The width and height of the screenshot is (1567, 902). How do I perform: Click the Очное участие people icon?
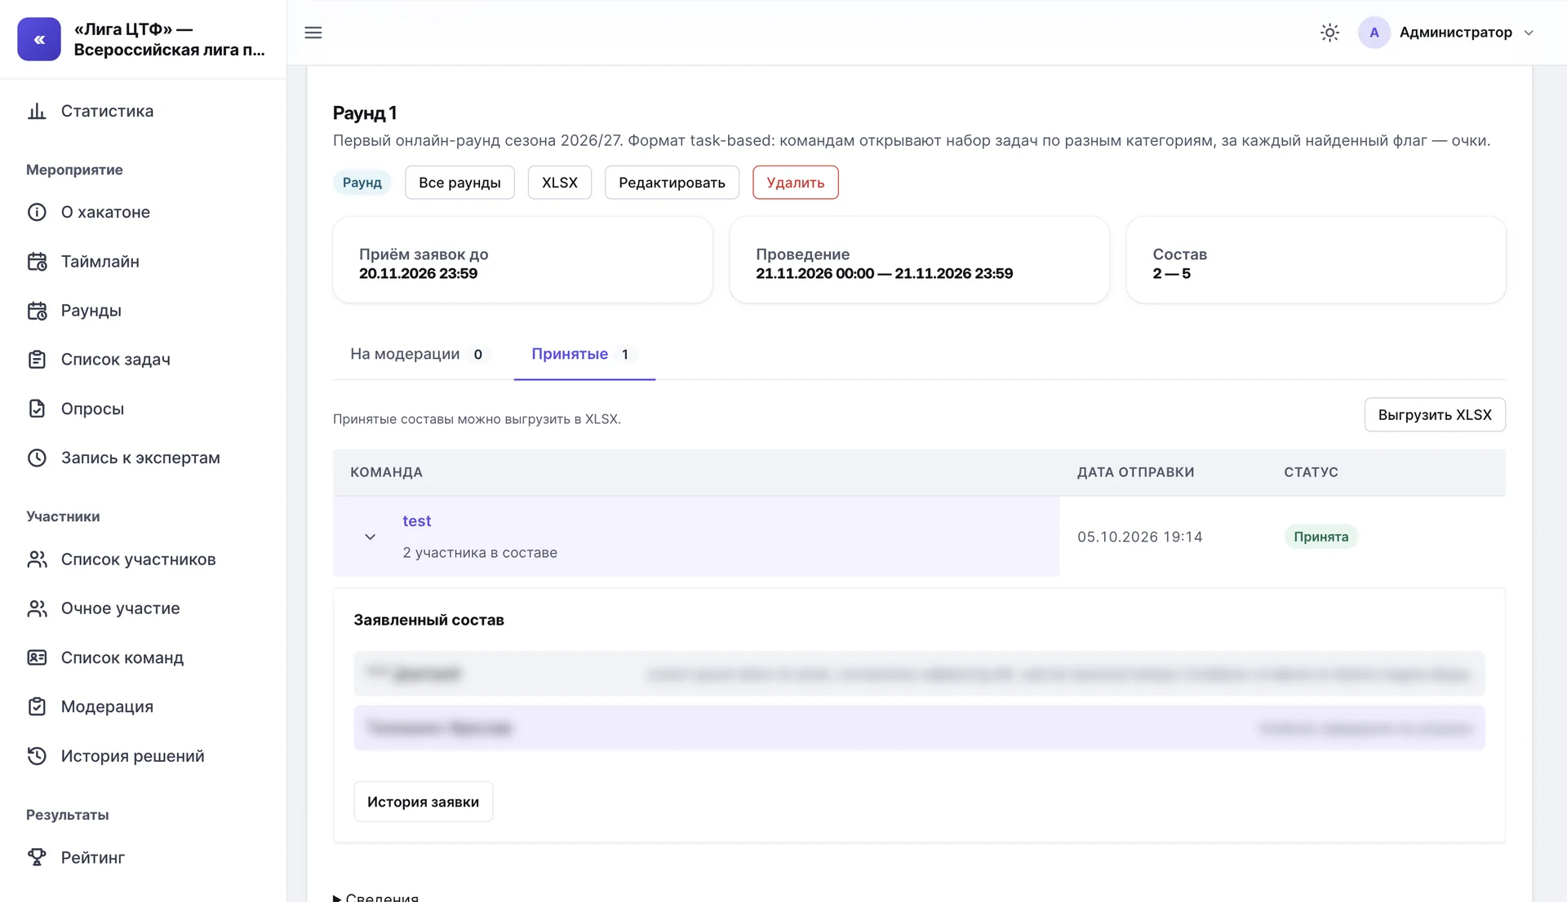37,608
